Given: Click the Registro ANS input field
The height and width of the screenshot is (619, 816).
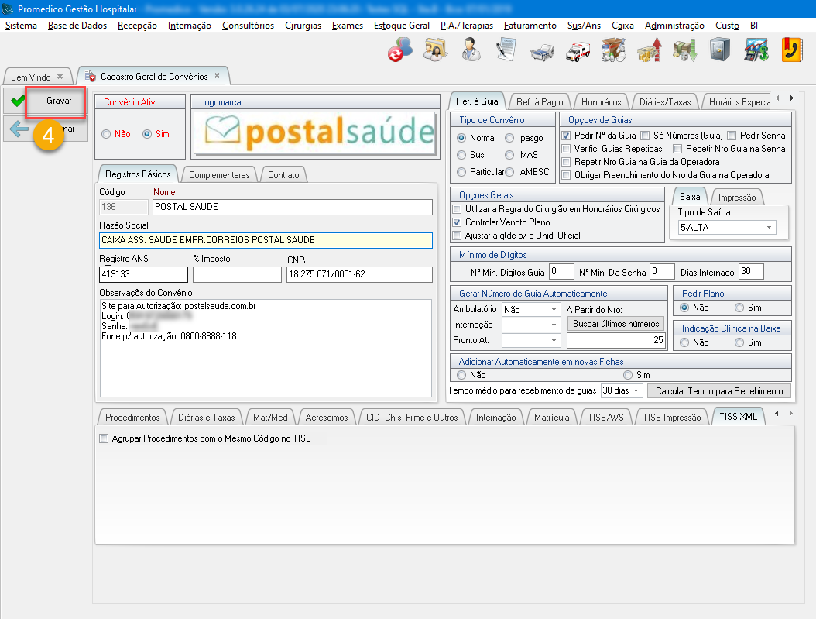Looking at the screenshot, I should tap(144, 275).
